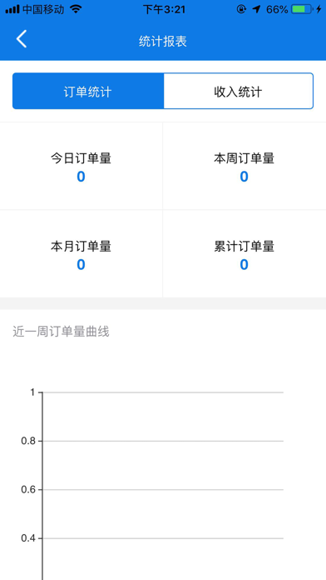The height and width of the screenshot is (580, 326).
Task: Tap the clock showing 下午3:21
Action: tap(164, 10)
